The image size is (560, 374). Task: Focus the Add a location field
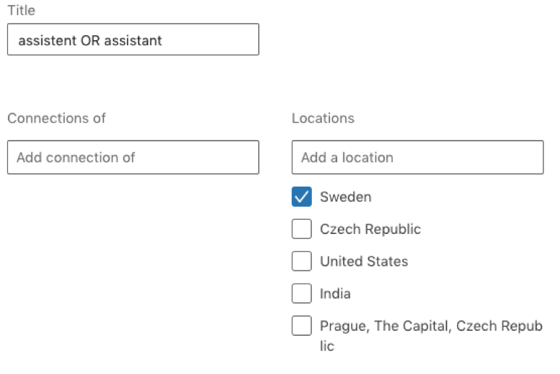pos(418,157)
